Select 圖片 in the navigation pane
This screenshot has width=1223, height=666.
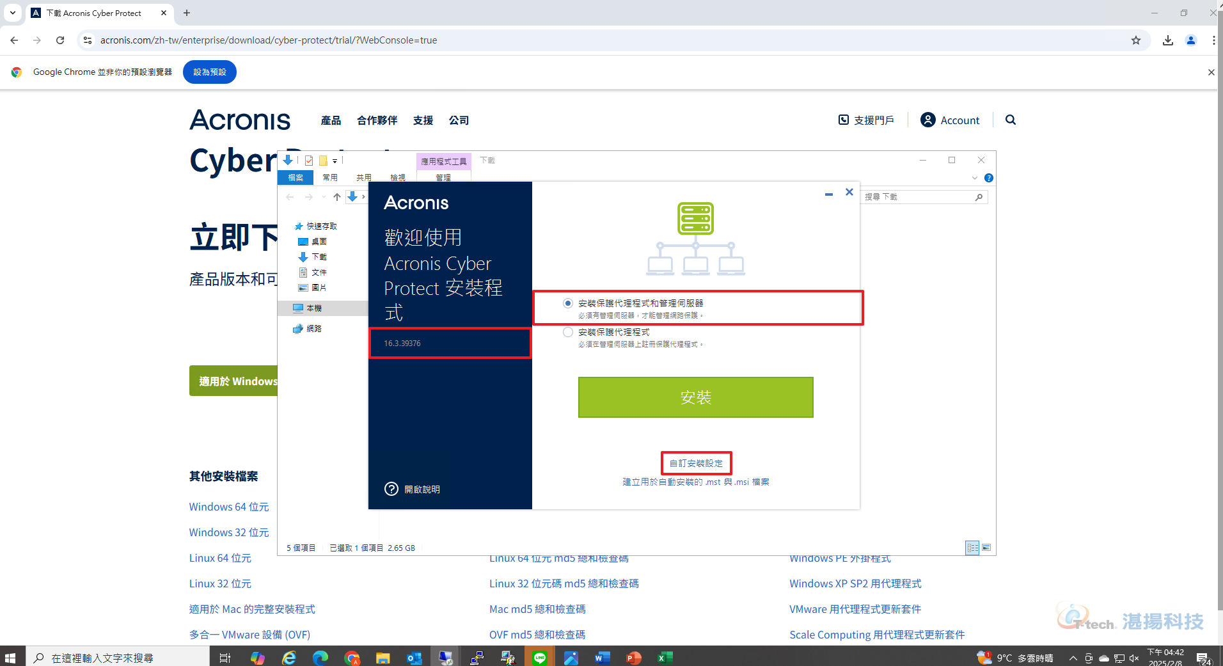tap(313, 287)
